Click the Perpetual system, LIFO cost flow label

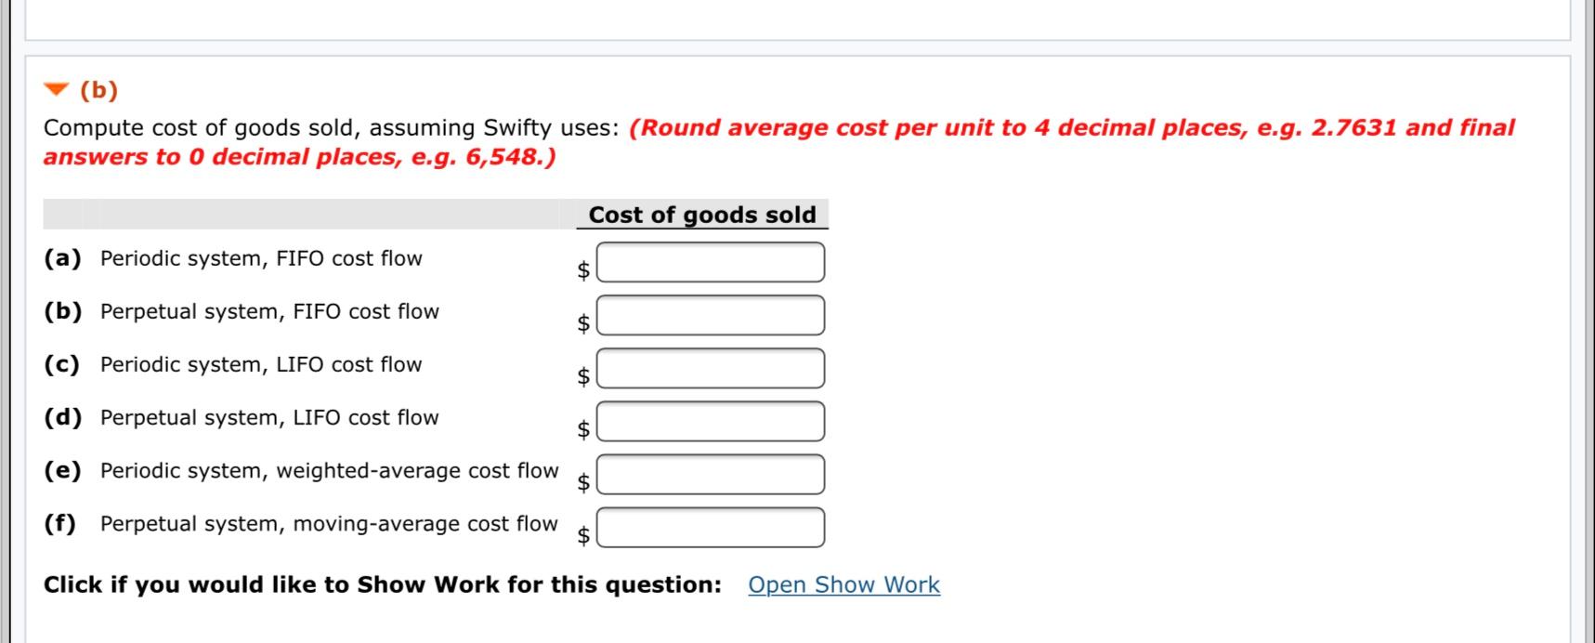pyautogui.click(x=269, y=417)
